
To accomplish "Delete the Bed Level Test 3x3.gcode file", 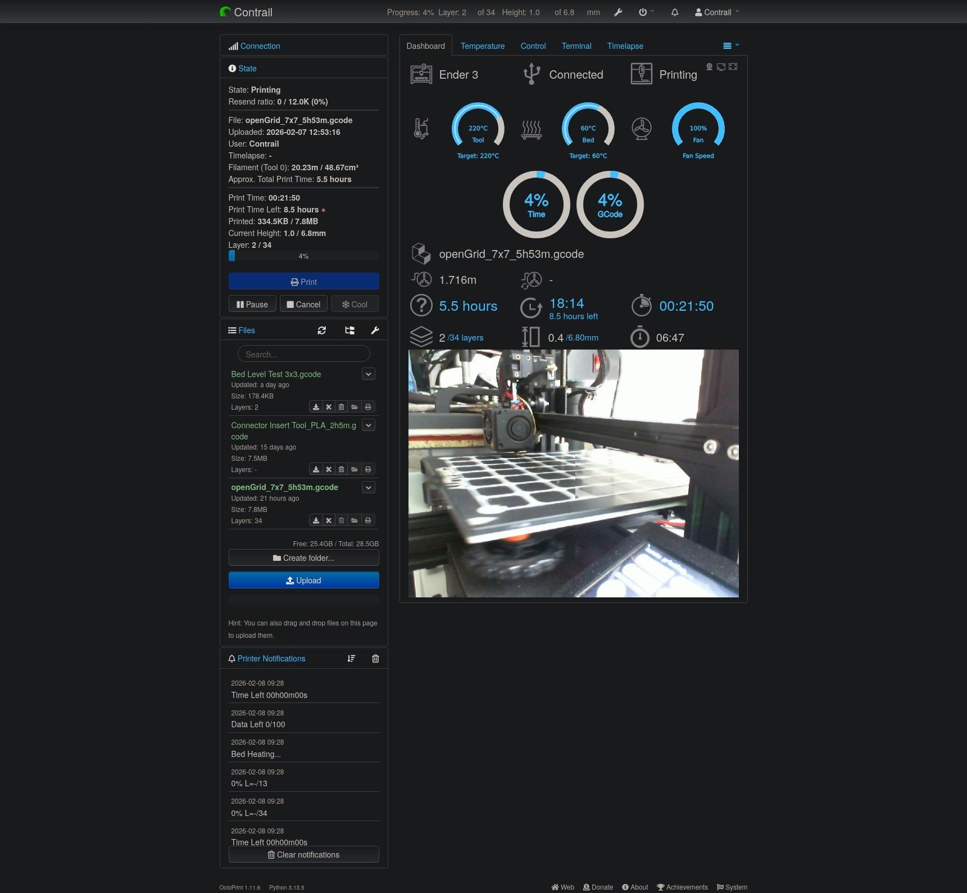I will pos(342,407).
